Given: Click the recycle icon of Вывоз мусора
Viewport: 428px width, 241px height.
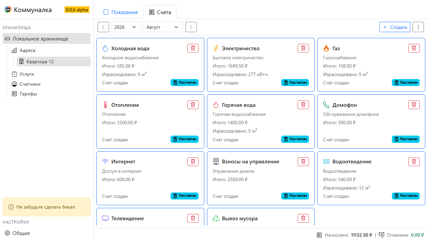Looking at the screenshot, I should click(x=216, y=218).
